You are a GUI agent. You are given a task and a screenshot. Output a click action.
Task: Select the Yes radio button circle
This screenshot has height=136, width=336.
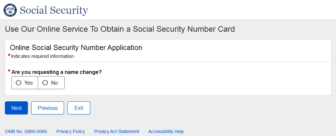18,83
